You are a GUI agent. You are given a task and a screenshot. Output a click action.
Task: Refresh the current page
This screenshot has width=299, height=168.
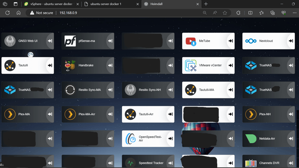click(x=7, y=13)
